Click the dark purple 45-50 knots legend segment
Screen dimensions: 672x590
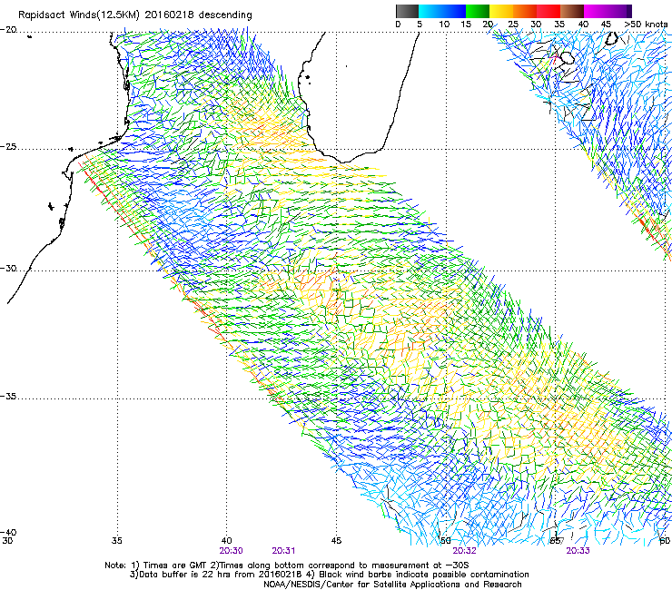[x=619, y=11]
